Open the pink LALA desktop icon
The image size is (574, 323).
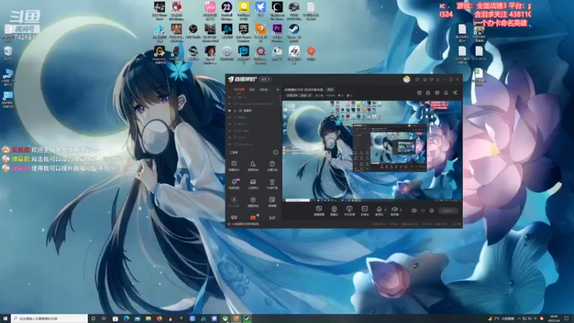[x=210, y=10]
